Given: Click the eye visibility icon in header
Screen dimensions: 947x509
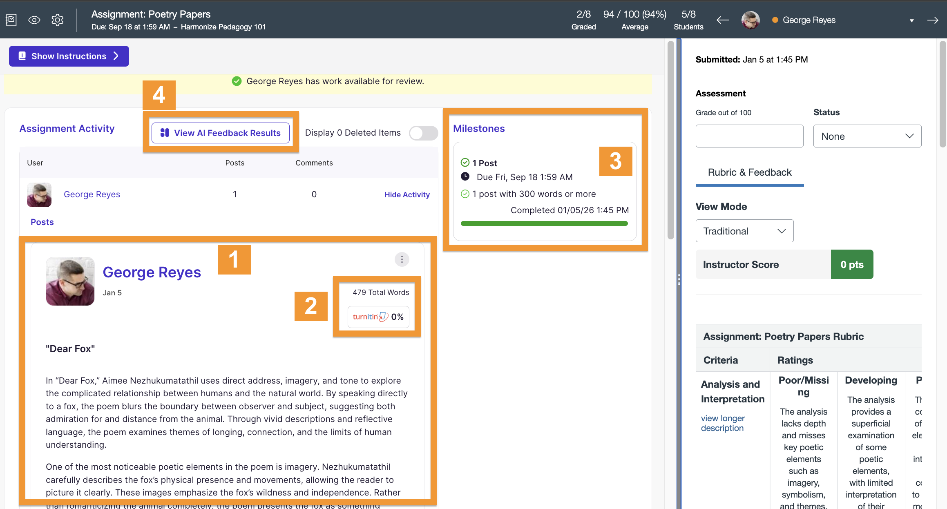Looking at the screenshot, I should point(34,20).
